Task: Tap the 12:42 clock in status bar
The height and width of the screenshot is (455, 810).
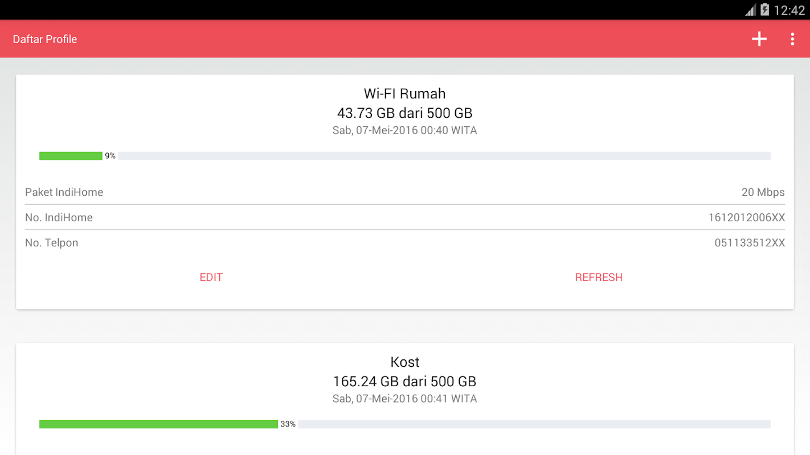Action: tap(789, 10)
